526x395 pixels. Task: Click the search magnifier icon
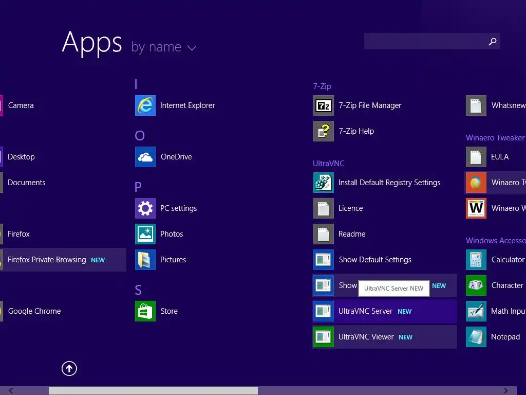point(493,41)
